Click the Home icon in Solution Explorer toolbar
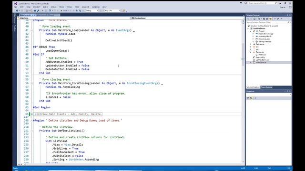The image size is (305, 171). pos(254,19)
